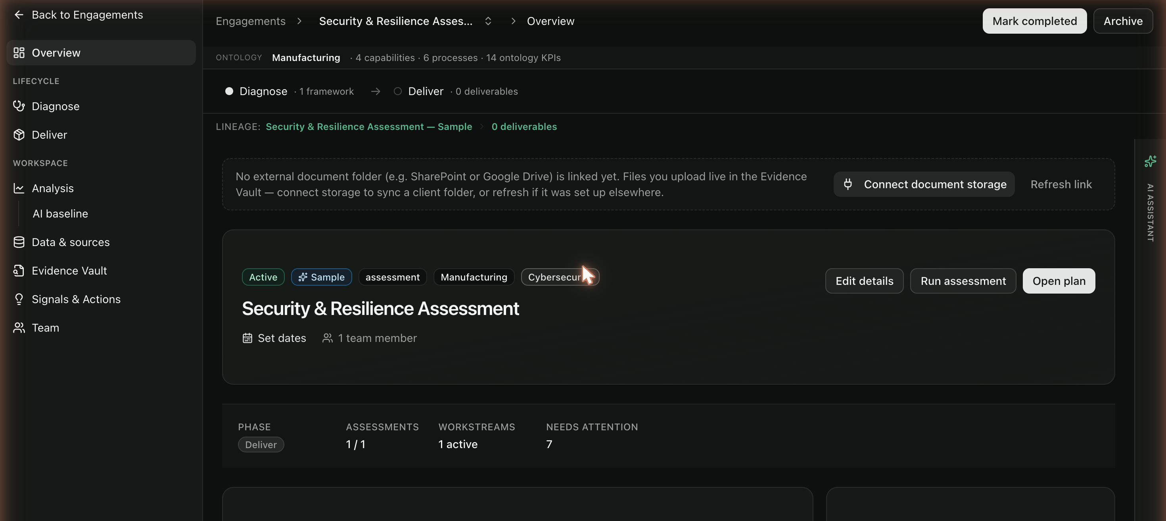1166x521 pixels.
Task: Click the Manufacturing ontology label
Action: [306, 57]
